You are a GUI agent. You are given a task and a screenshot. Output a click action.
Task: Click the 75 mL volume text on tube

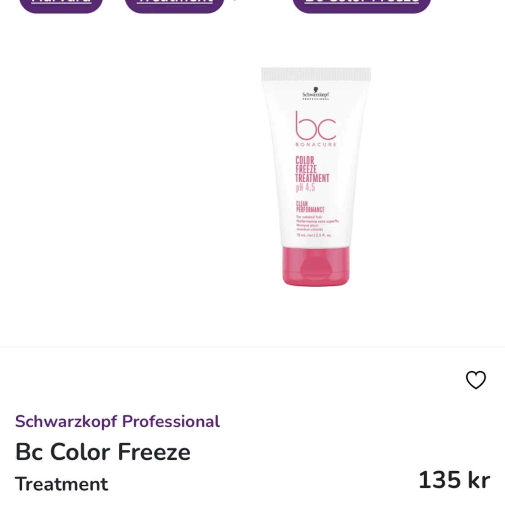[x=314, y=235]
